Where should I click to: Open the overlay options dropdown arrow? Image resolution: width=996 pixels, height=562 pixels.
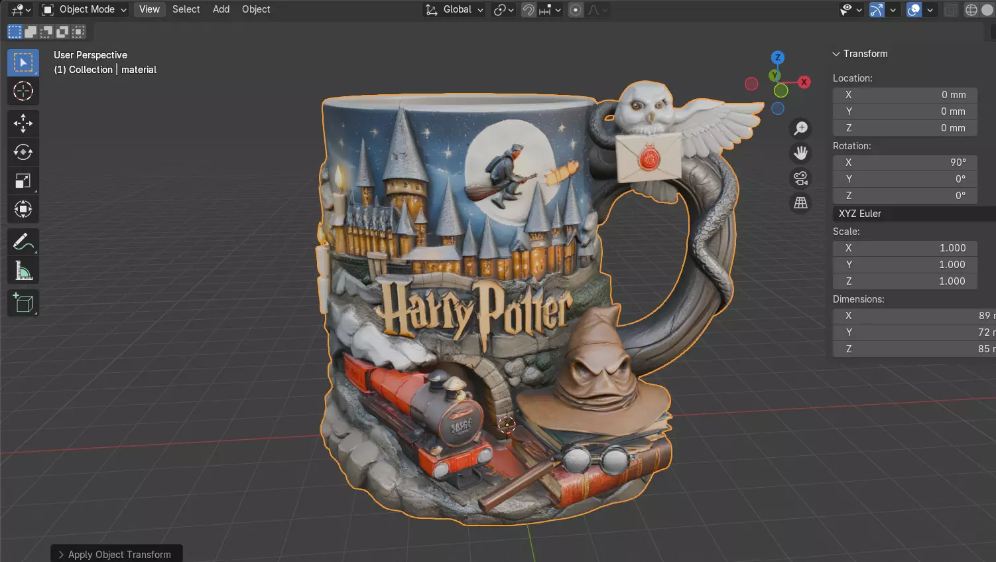pos(930,10)
